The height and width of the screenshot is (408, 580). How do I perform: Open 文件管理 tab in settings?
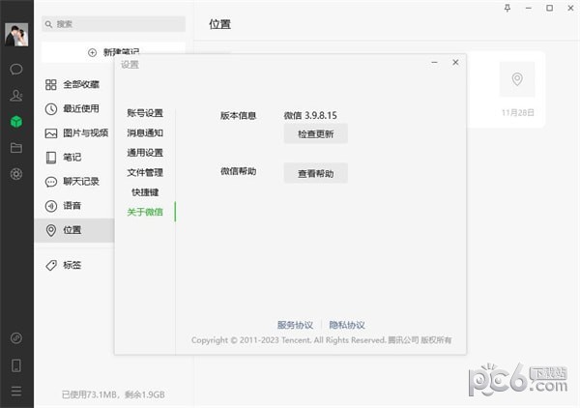click(145, 173)
